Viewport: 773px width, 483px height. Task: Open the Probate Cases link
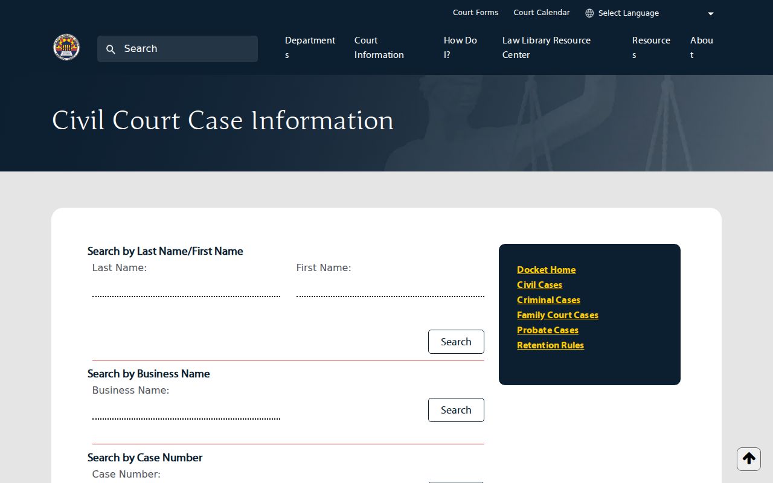coord(548,330)
